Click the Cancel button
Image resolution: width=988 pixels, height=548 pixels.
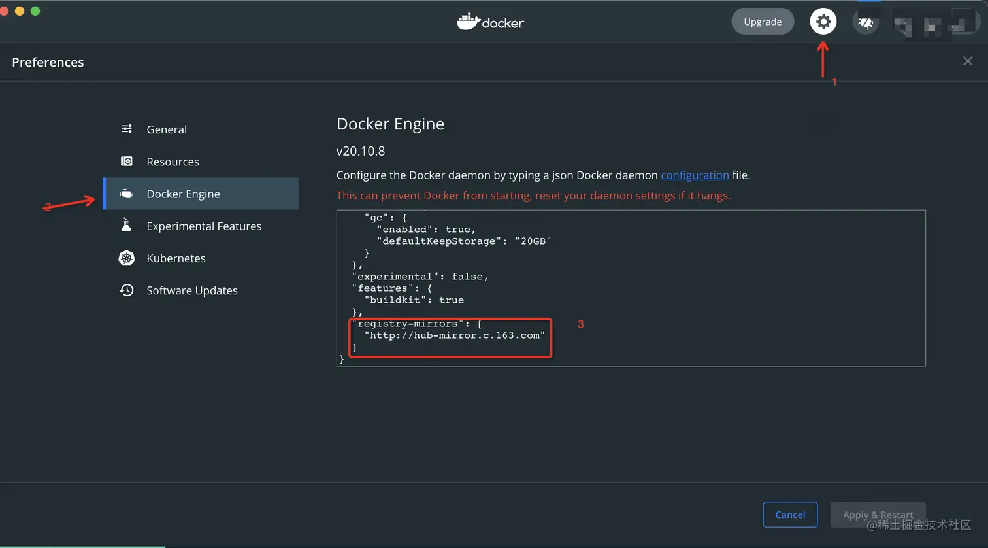[789, 515]
